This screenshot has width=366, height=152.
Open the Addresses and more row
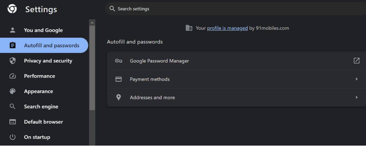pos(236,97)
